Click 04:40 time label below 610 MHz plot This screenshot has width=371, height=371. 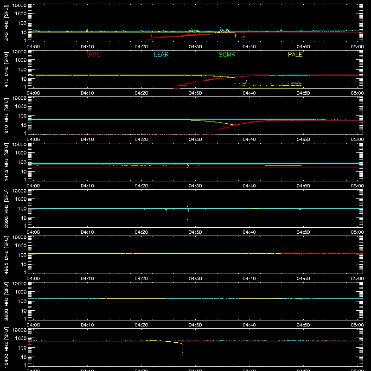249,140
